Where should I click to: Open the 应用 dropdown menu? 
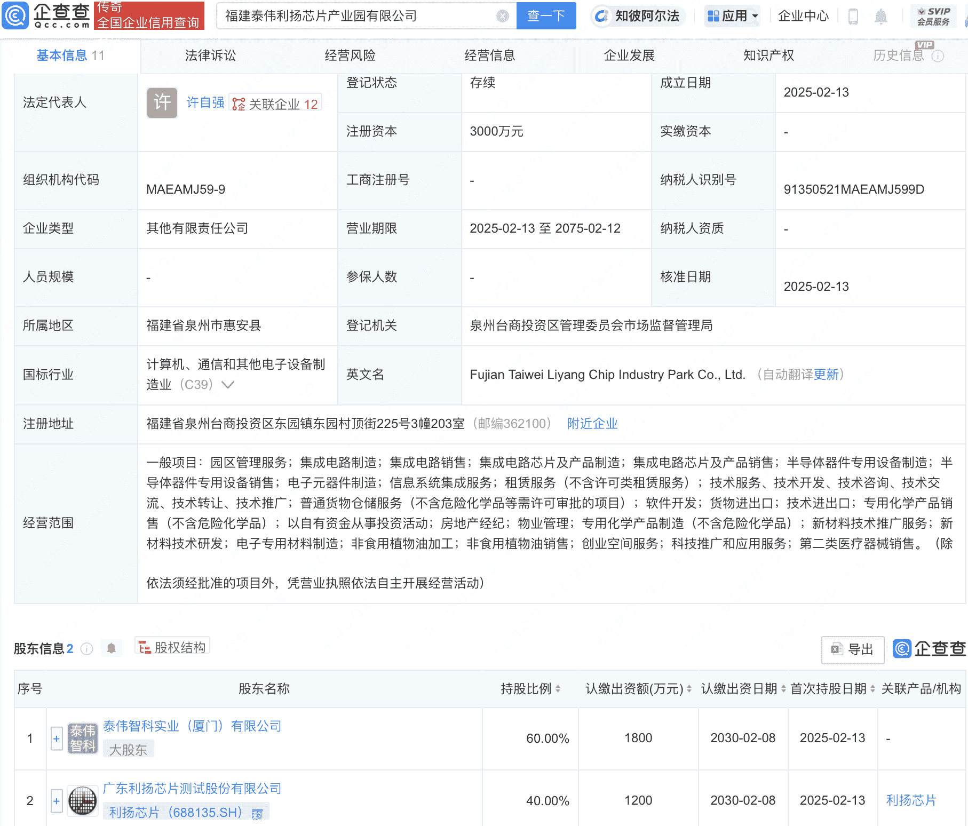732,16
